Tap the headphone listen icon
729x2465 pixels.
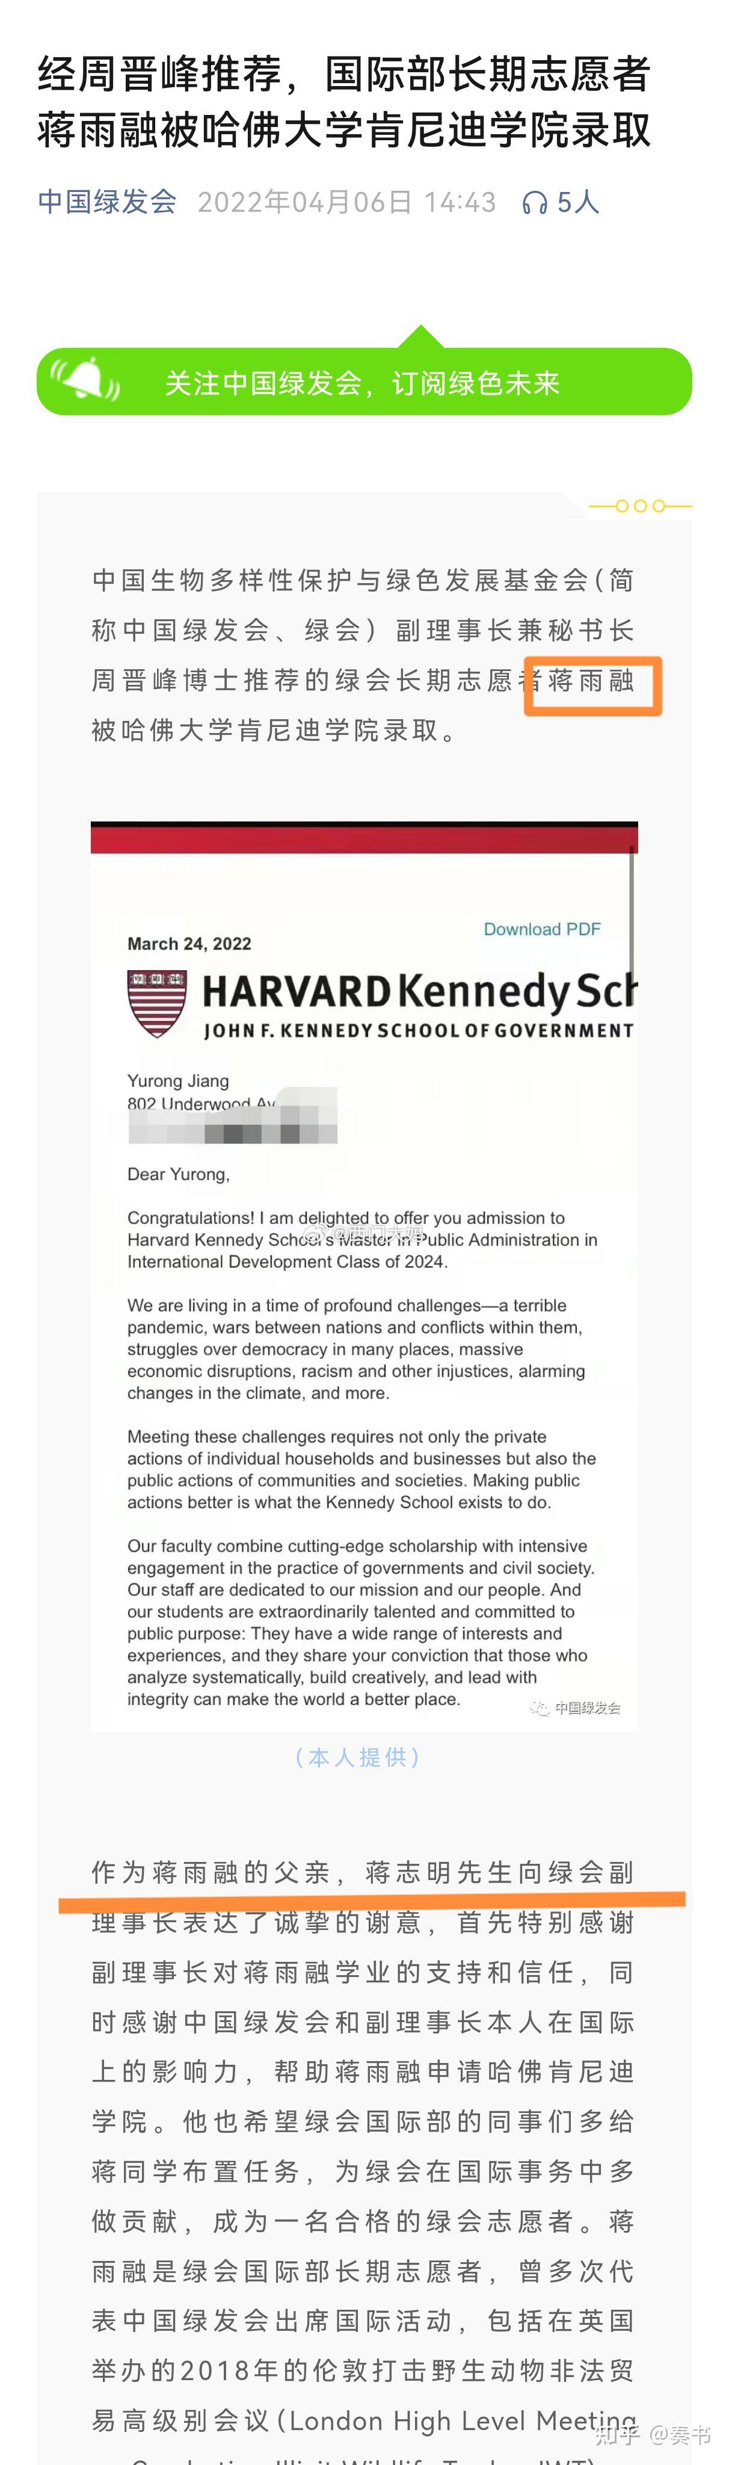click(534, 202)
